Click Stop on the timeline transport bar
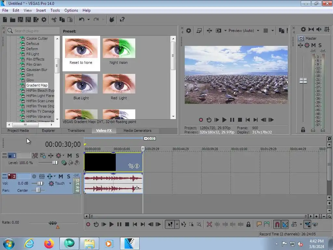333x250 pixels. 127,224
